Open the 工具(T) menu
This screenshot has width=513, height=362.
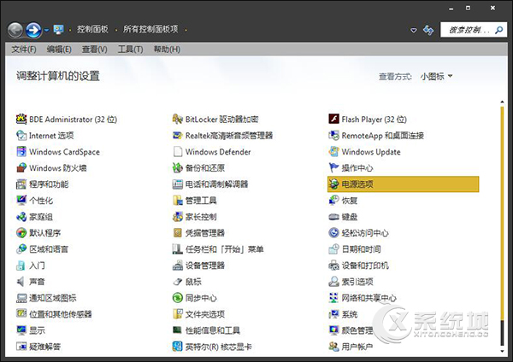[130, 50]
